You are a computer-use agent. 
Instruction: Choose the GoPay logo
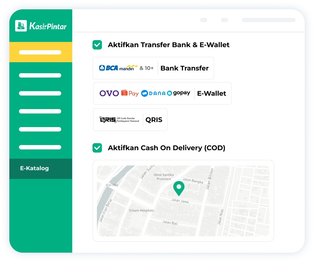pyautogui.click(x=178, y=93)
